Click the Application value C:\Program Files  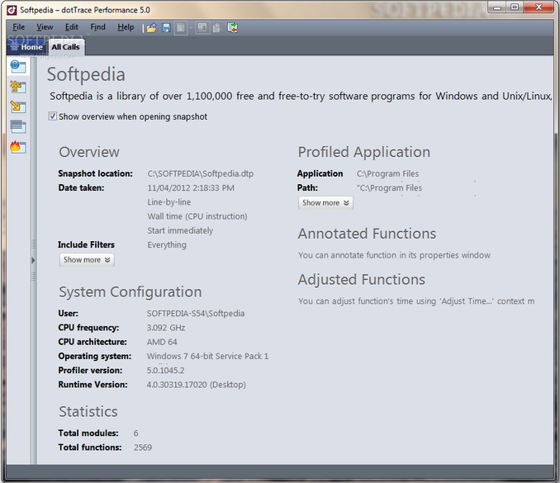coord(387,173)
